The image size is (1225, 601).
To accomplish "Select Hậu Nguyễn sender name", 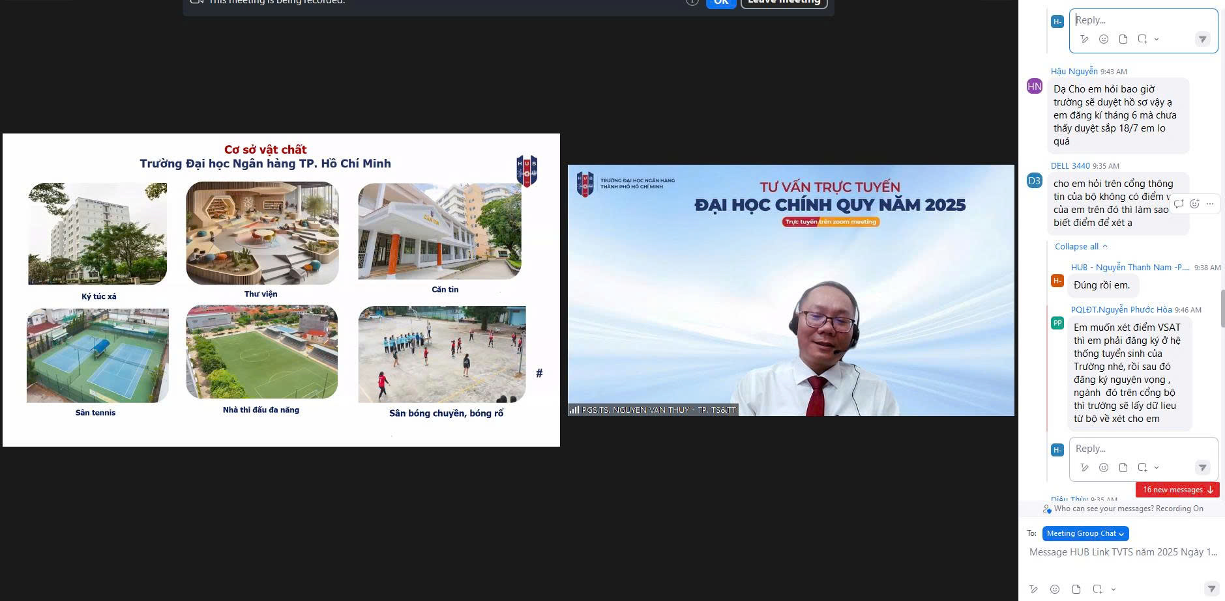I will pyautogui.click(x=1074, y=71).
